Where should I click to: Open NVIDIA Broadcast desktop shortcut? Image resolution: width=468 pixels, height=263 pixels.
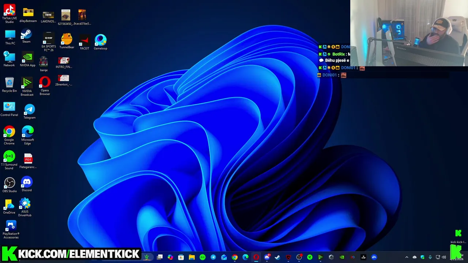pyautogui.click(x=27, y=87)
